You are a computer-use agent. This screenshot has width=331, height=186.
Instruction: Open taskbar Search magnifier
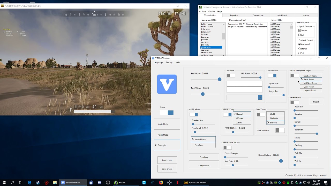pos(12,182)
